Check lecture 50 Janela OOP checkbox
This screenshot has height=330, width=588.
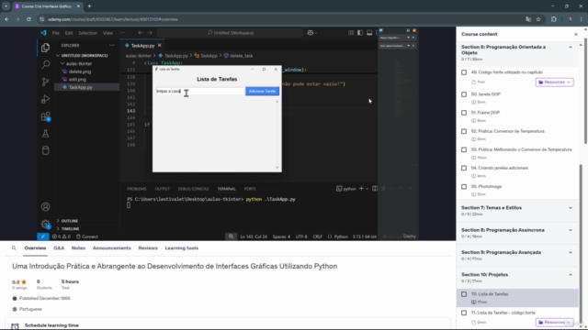(464, 94)
